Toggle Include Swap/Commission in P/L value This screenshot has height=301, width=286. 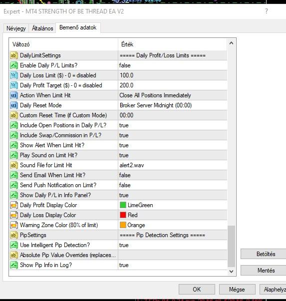click(x=173, y=135)
